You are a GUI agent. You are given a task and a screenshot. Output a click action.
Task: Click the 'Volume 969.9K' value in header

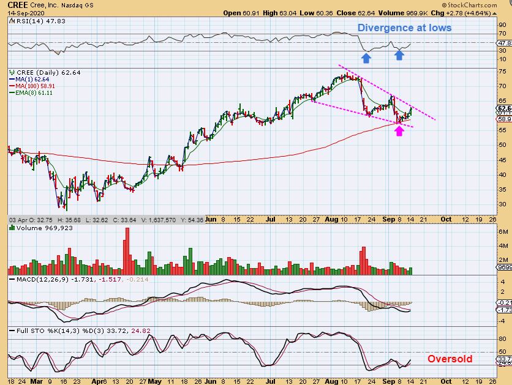click(403, 13)
